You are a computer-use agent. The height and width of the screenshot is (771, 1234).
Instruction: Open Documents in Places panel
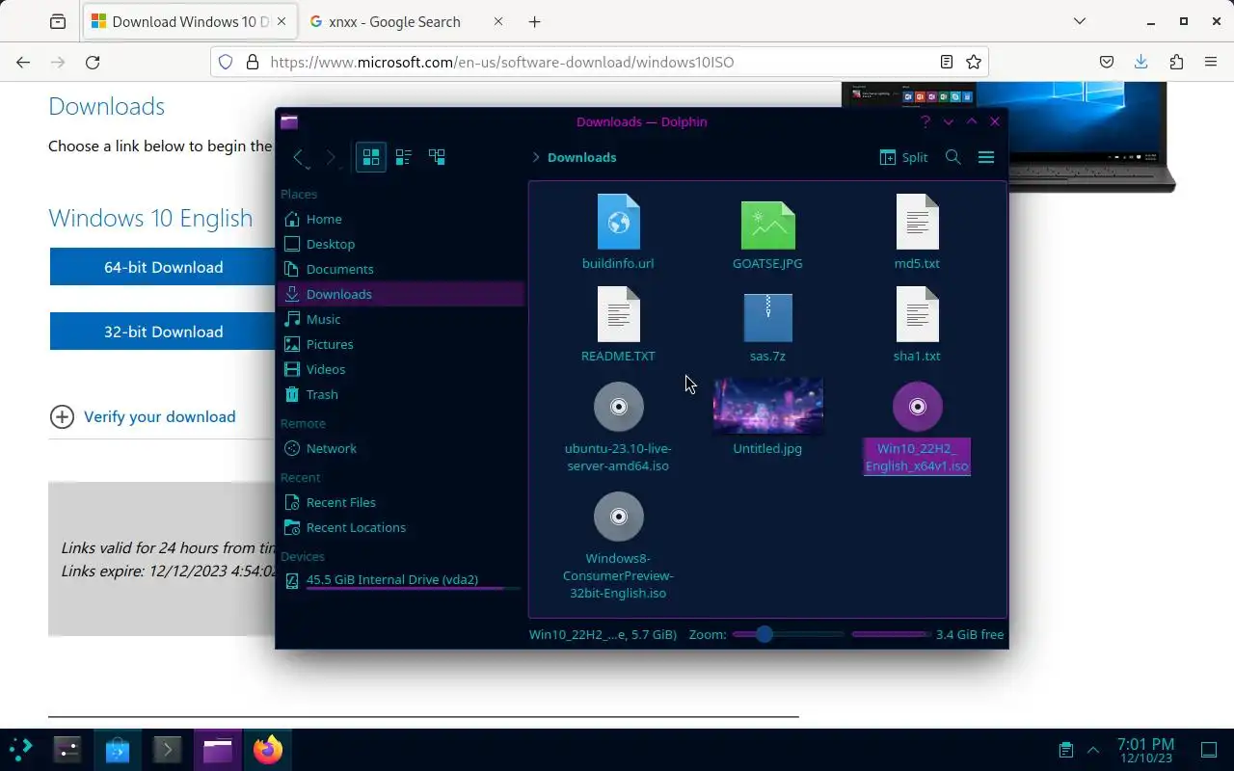[401, 269]
